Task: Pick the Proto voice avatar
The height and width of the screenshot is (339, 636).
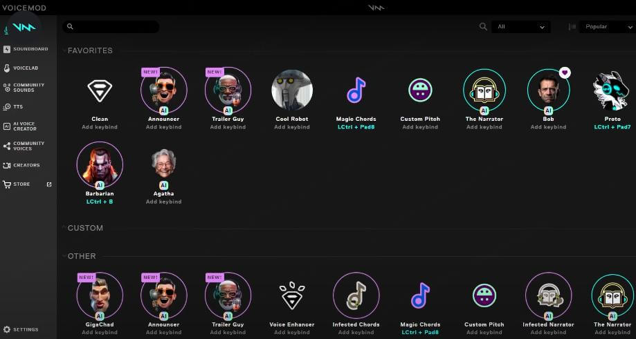Action: (612, 90)
